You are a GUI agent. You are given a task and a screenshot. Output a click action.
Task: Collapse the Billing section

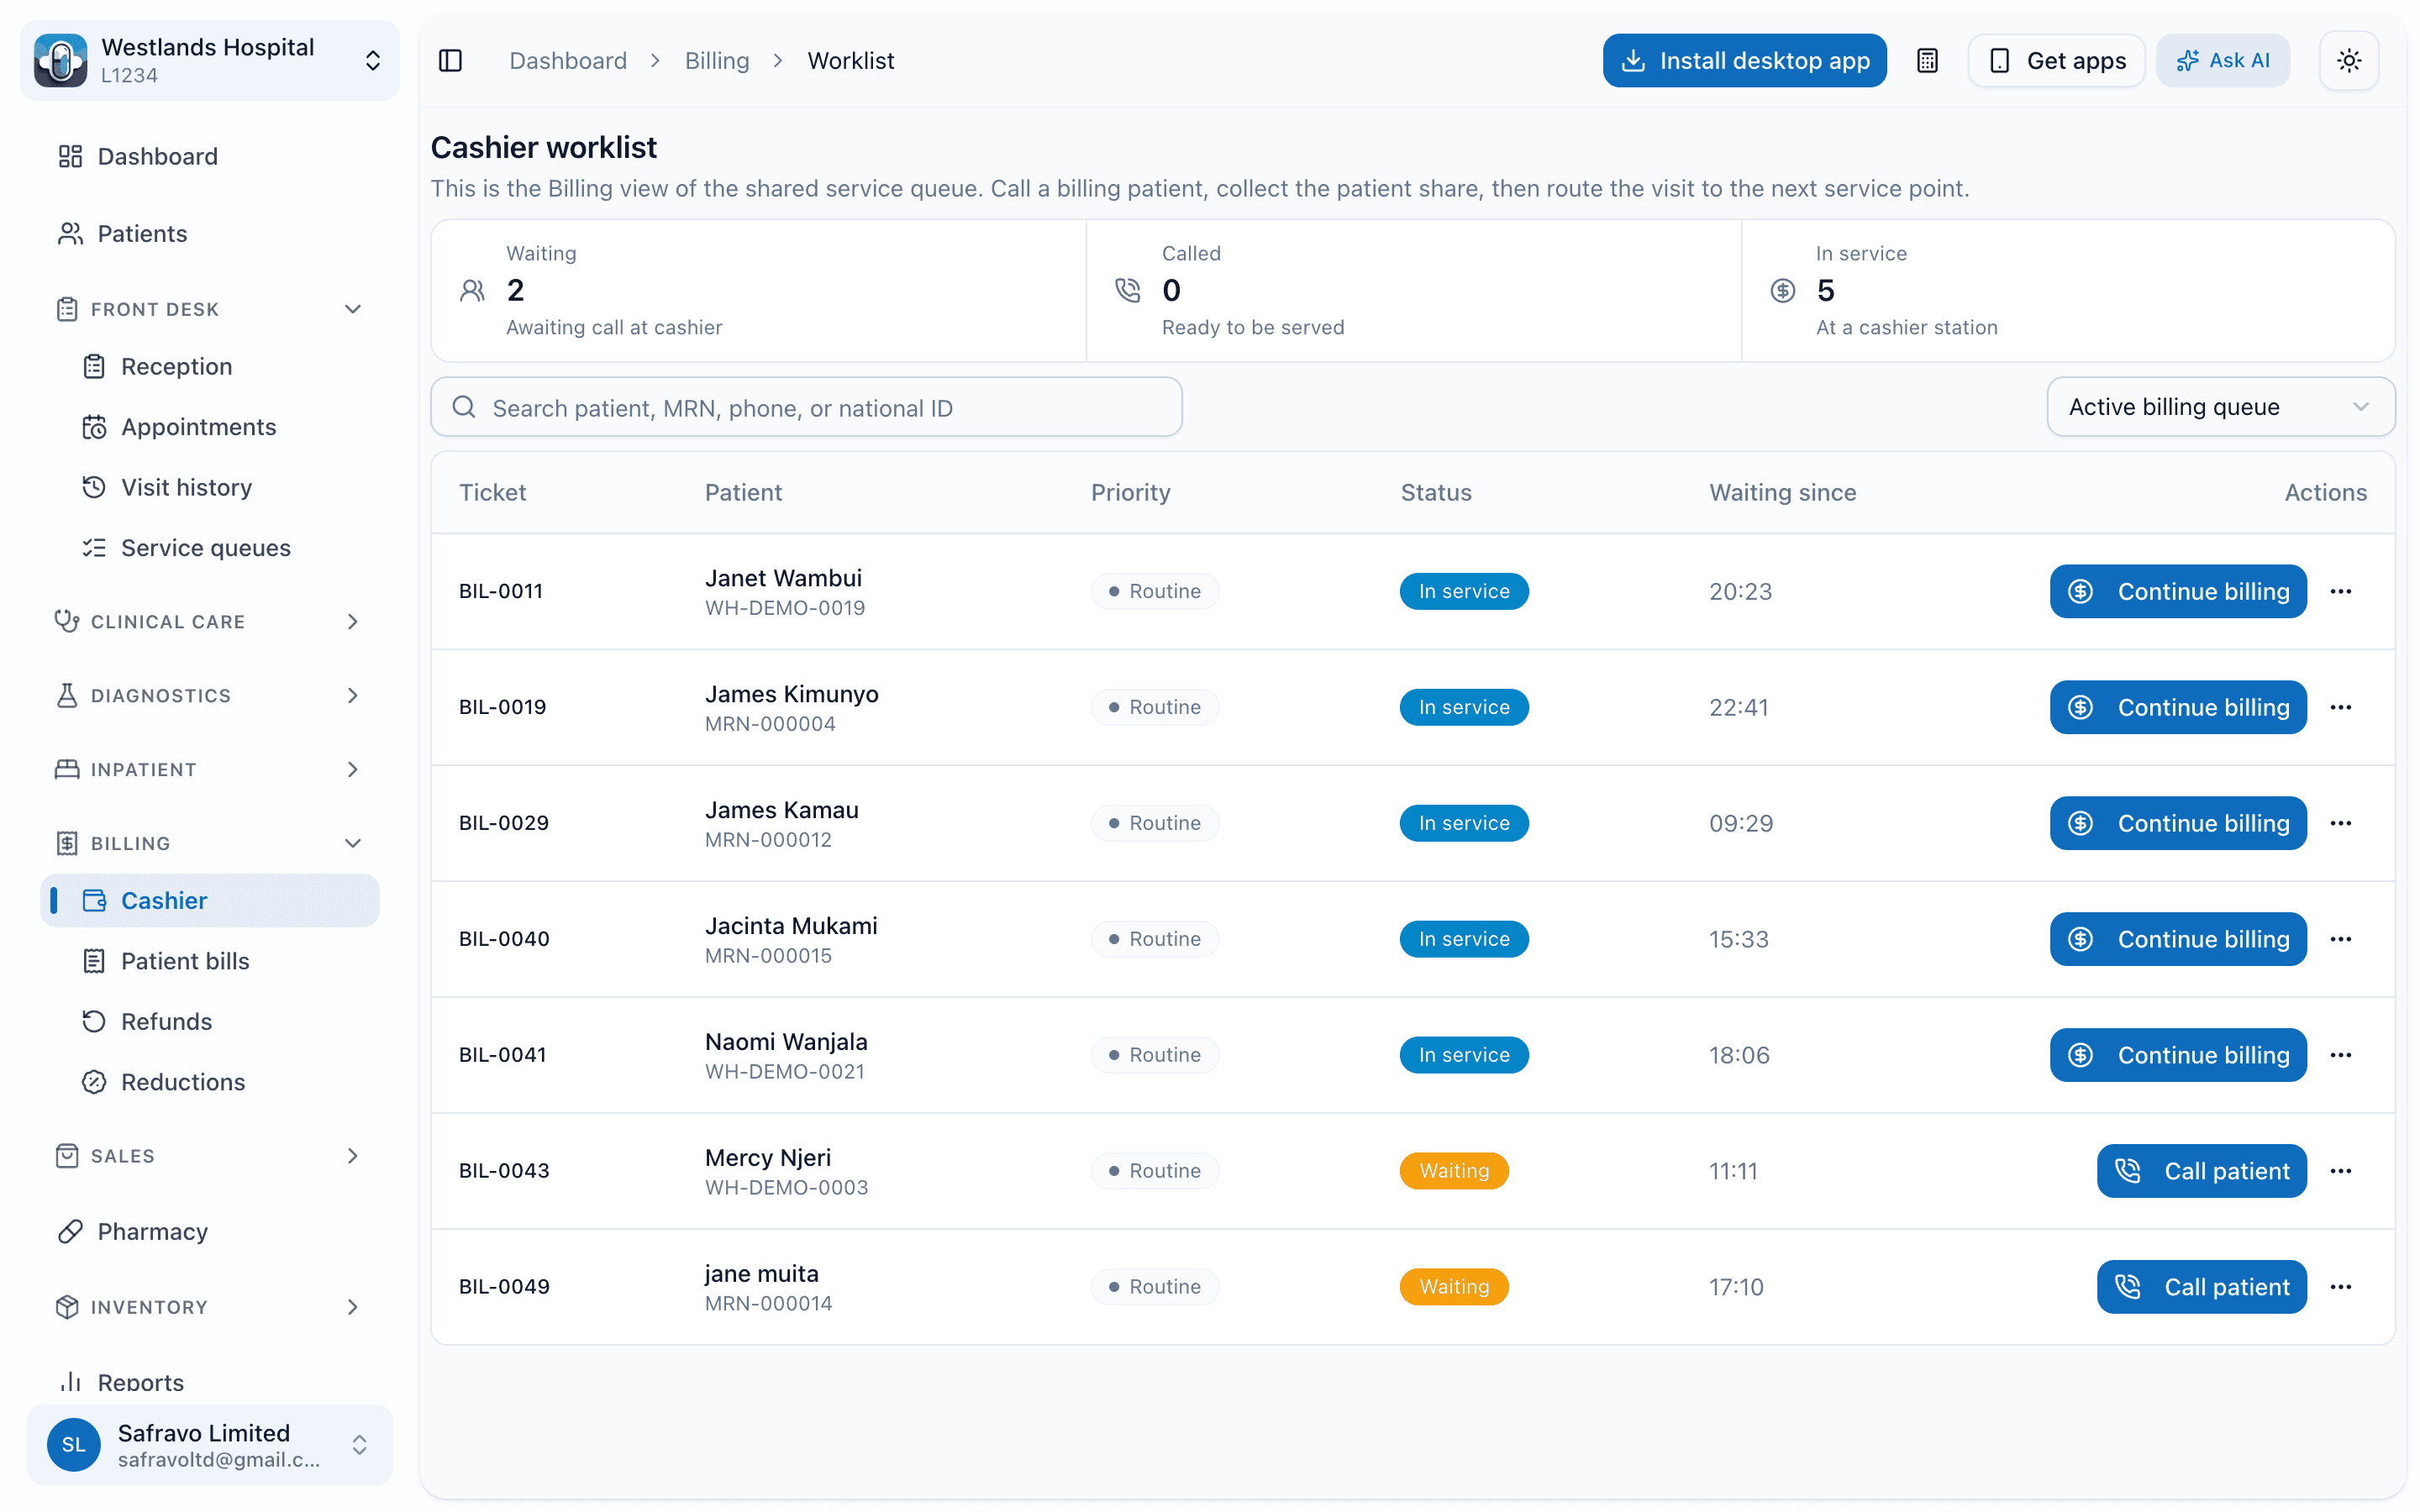pos(210,843)
